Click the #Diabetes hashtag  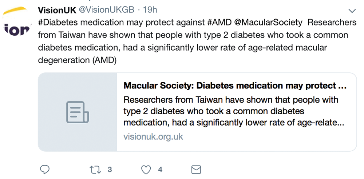58,23
